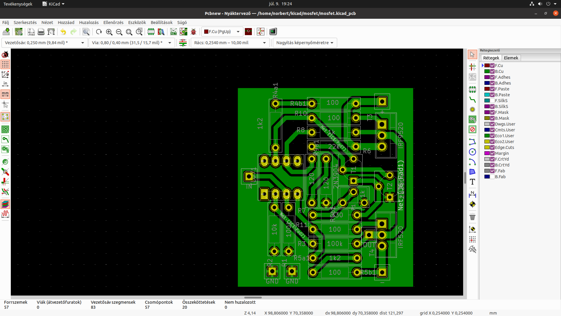Click the Edge.Cuts layer color swatch
This screenshot has width=561, height=316.
[487, 147]
